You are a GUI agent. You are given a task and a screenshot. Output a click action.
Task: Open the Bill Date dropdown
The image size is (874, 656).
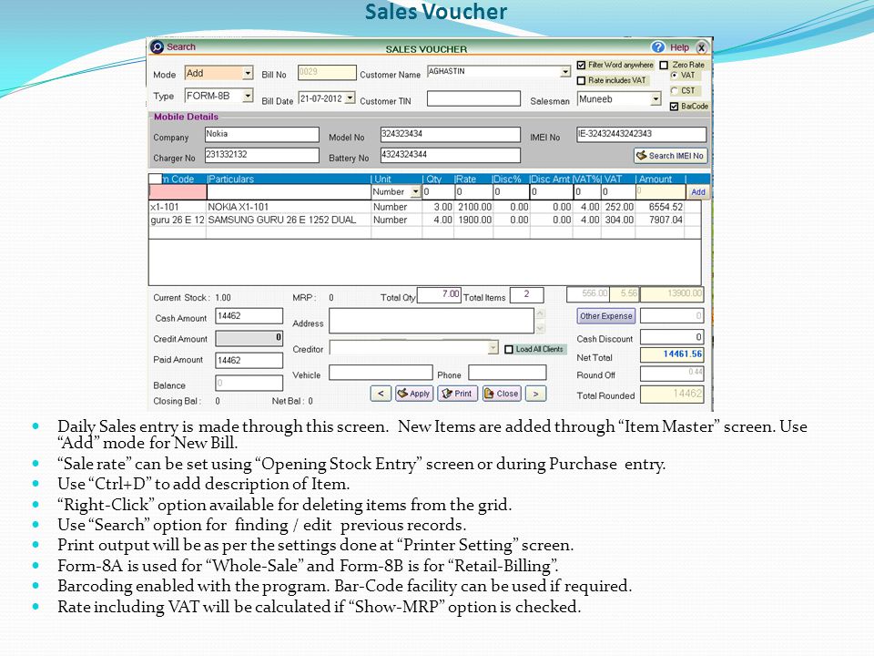pyautogui.click(x=350, y=98)
